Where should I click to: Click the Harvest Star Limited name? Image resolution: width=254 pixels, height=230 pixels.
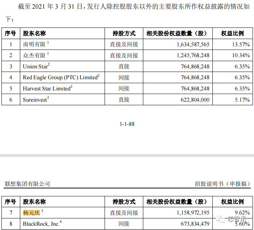(x=47, y=89)
